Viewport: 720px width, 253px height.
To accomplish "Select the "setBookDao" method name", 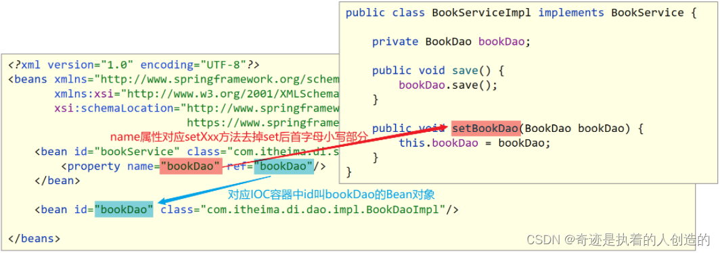I will 486,129.
